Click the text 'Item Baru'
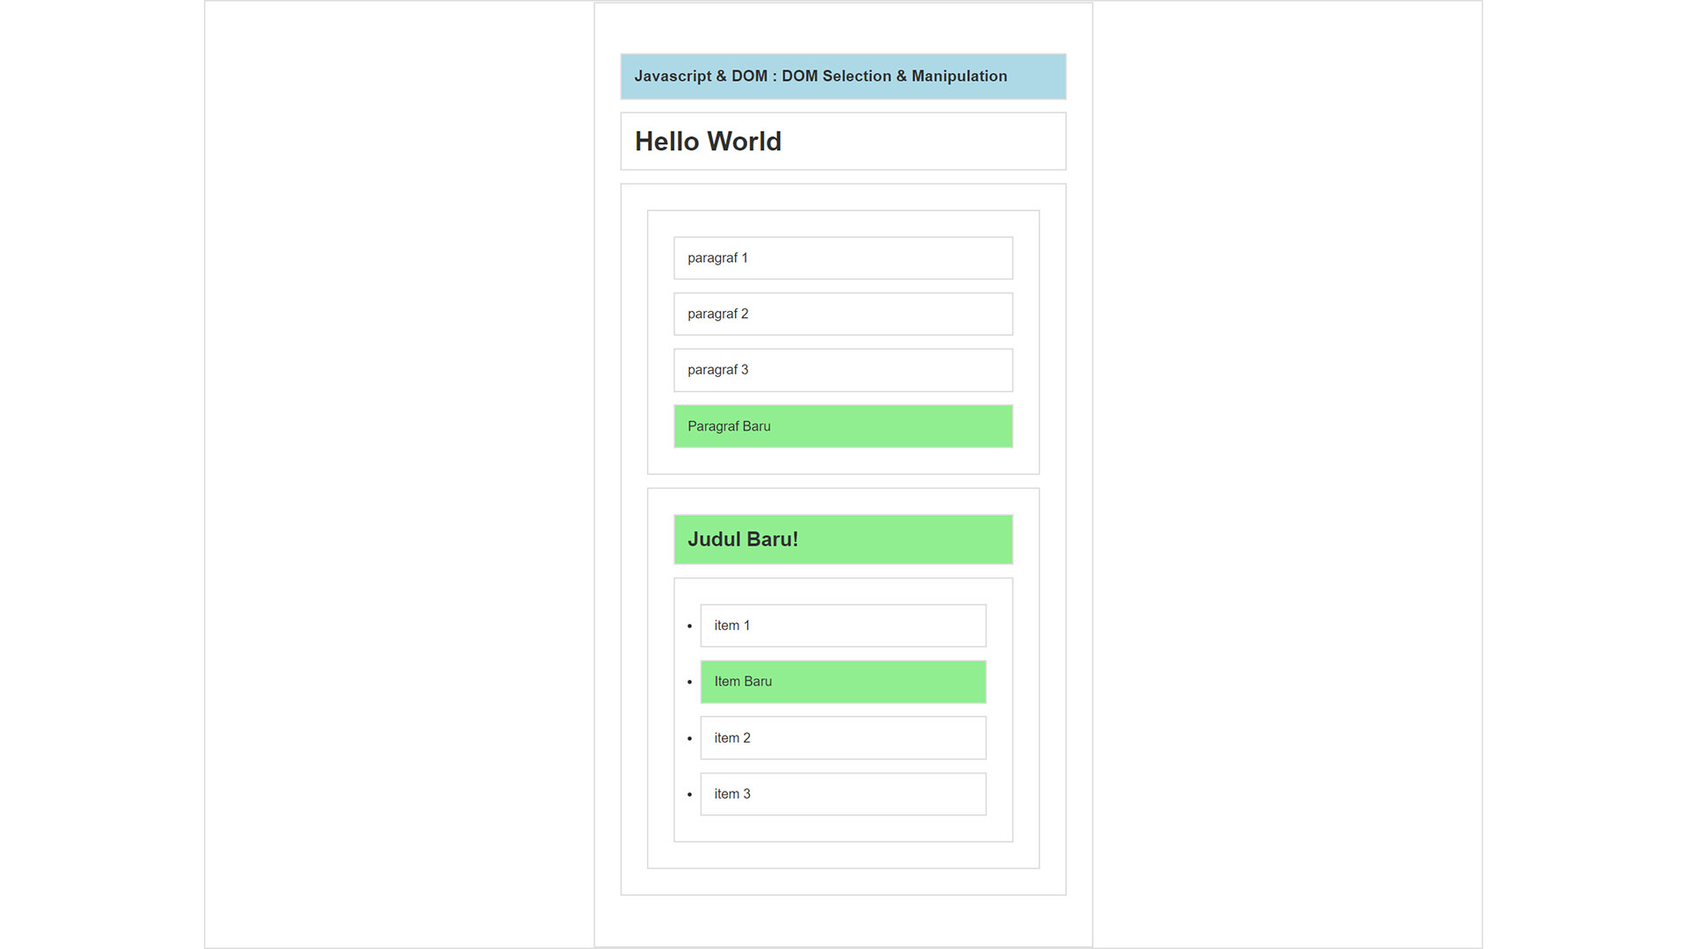 [x=743, y=682]
